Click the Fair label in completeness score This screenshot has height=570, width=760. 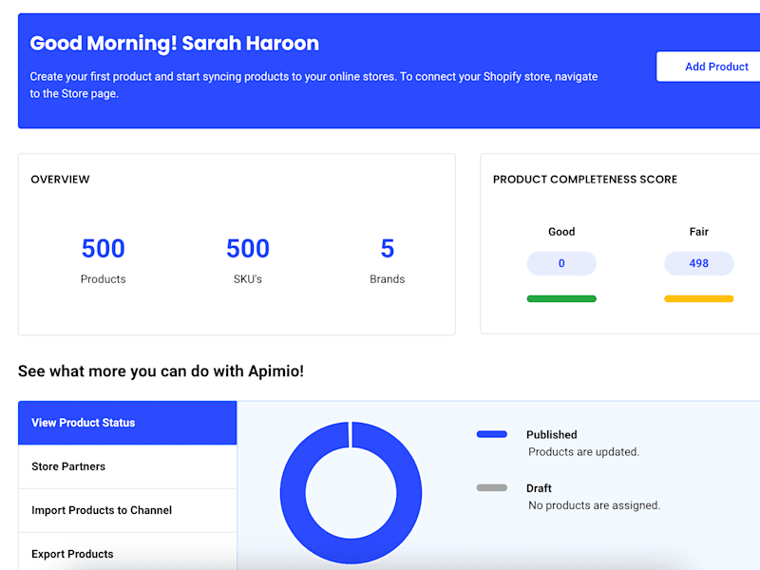[698, 232]
